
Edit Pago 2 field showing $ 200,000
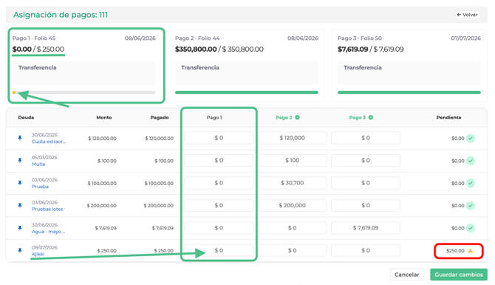tap(293, 205)
